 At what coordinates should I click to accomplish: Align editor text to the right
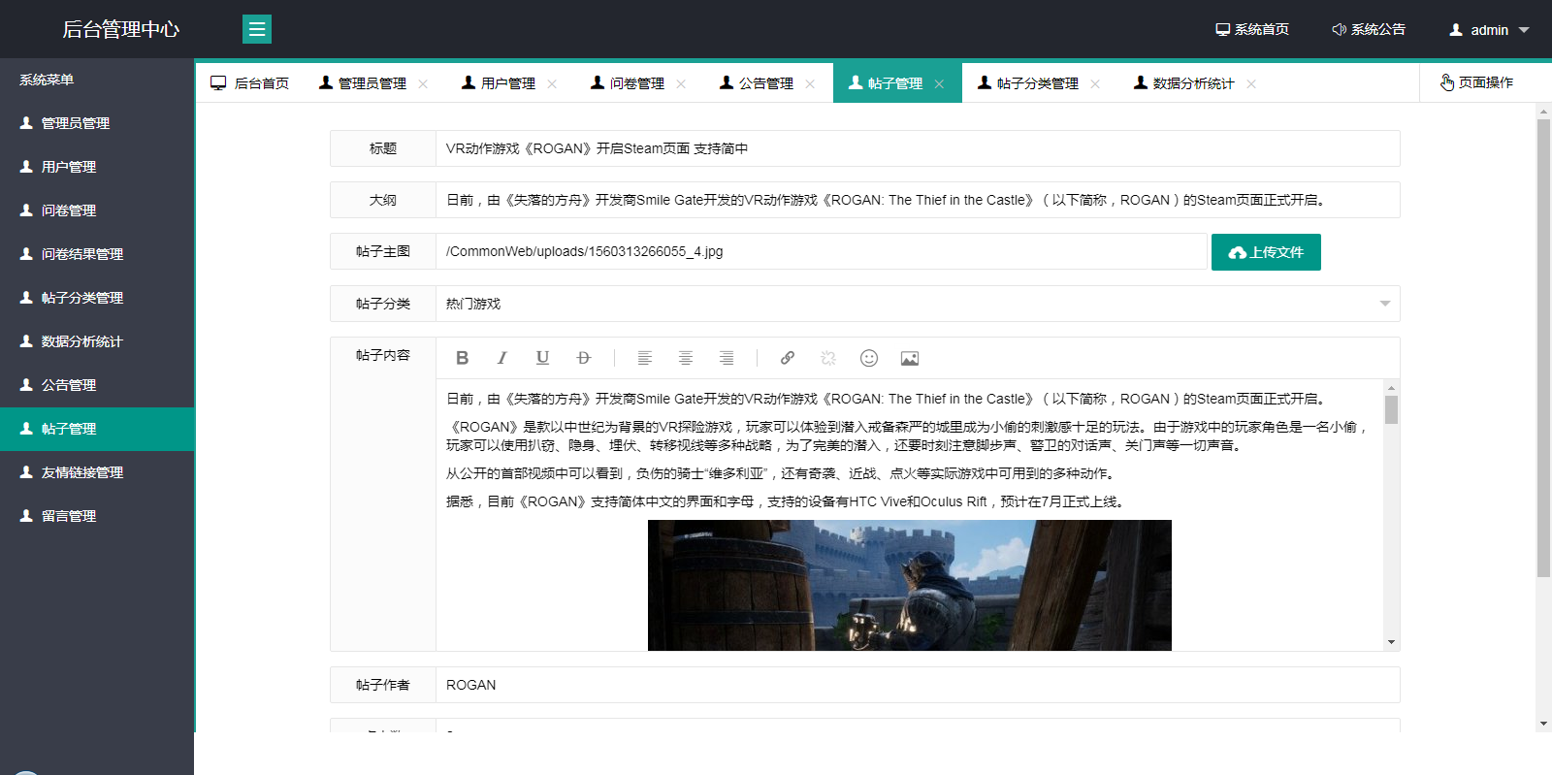click(x=726, y=358)
